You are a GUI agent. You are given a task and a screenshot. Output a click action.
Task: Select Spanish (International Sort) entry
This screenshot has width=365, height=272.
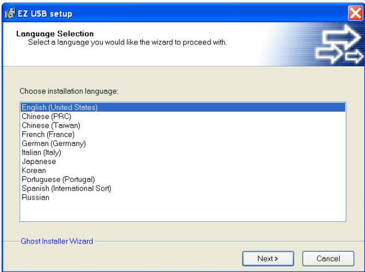tap(183, 188)
